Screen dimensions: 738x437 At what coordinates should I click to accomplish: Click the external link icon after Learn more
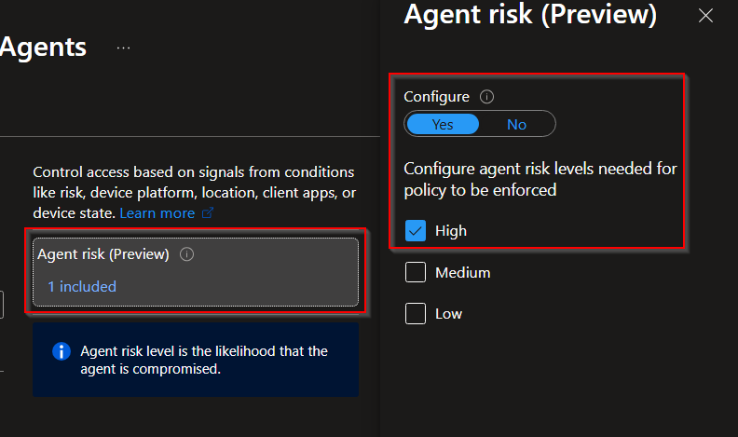tap(208, 213)
